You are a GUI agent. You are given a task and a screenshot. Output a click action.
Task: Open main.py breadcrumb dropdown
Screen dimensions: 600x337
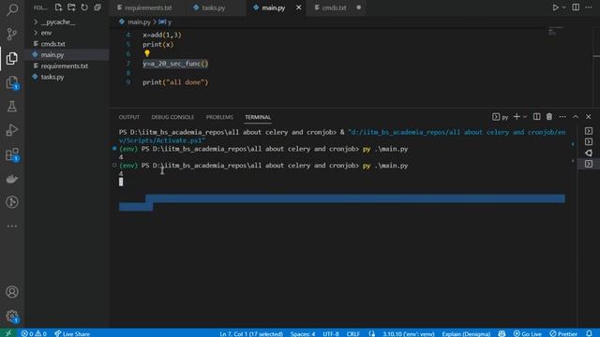(x=135, y=22)
